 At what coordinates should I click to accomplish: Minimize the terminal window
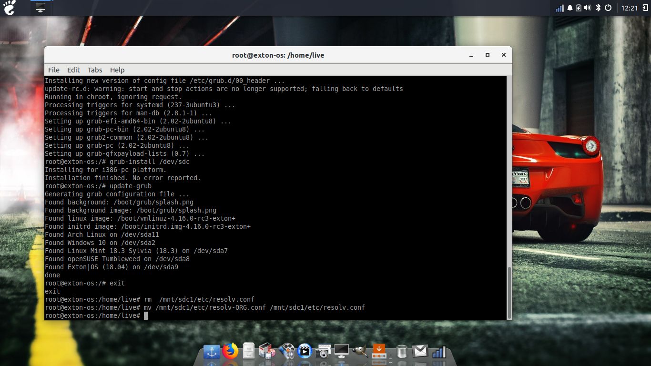tap(471, 55)
